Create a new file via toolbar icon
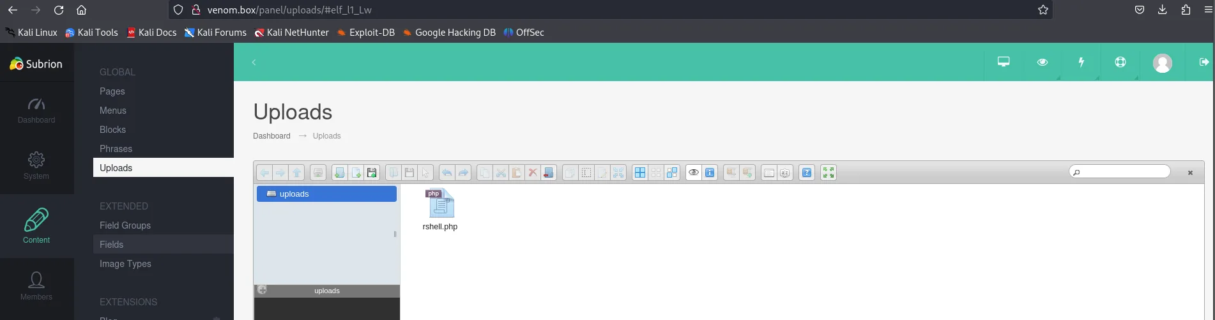This screenshot has height=320, width=1215. click(x=356, y=172)
